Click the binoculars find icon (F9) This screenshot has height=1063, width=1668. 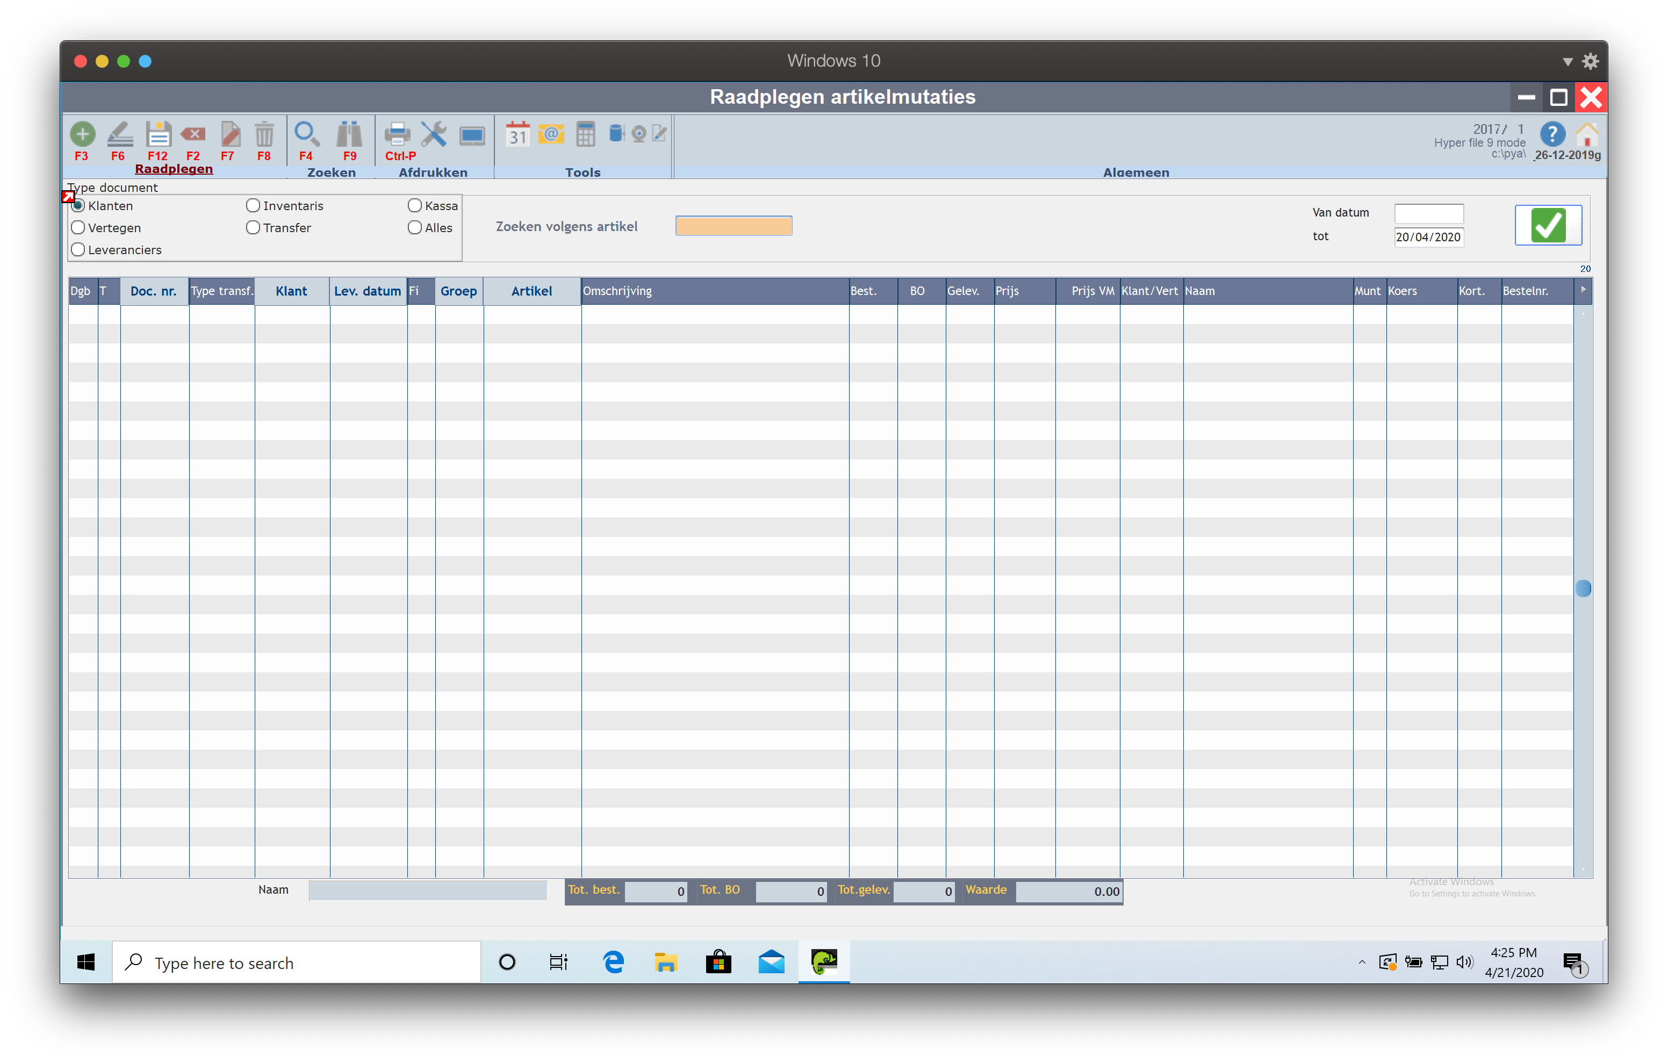click(x=349, y=134)
